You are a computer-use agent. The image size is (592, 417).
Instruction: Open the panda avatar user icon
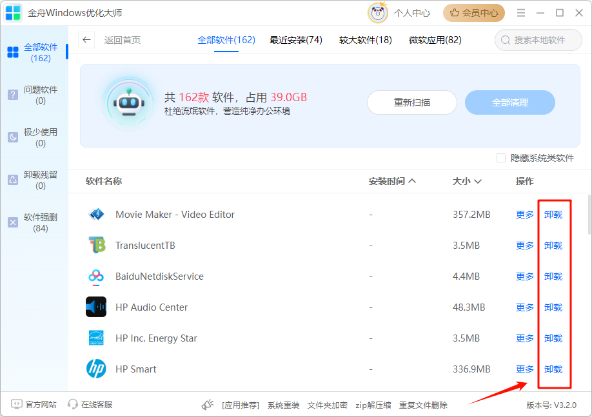coord(377,13)
